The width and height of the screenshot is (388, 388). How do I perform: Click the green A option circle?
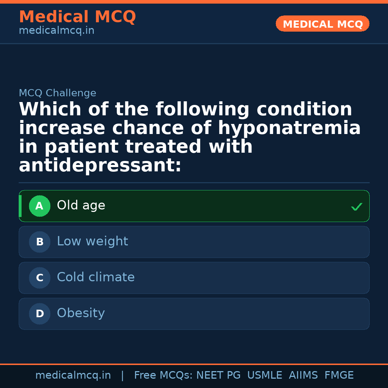coord(40,206)
